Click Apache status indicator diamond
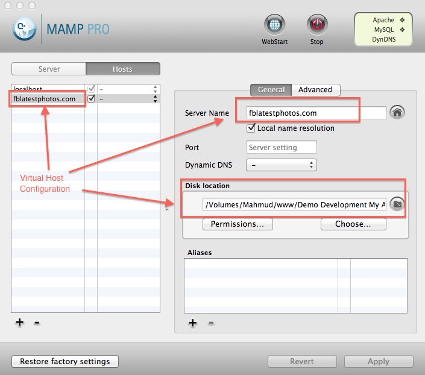Image resolution: width=425 pixels, height=375 pixels. tap(402, 20)
